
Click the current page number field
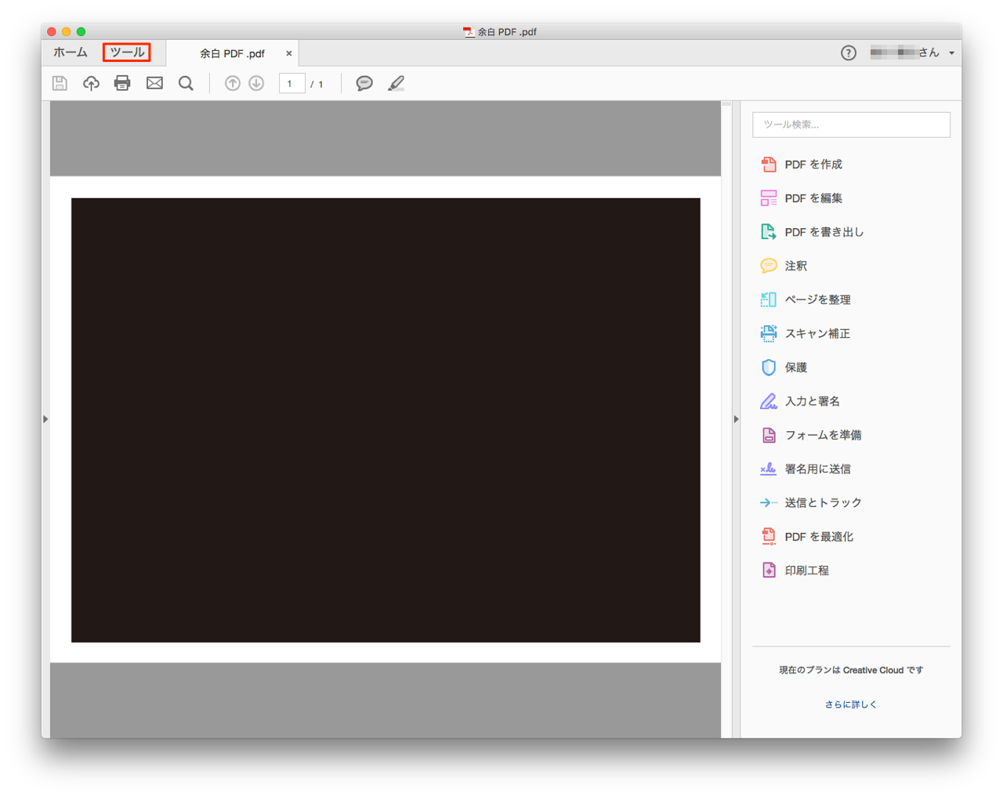[291, 83]
